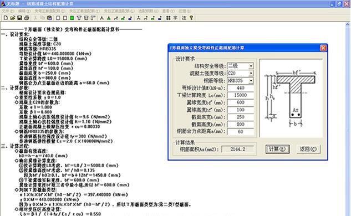Click the vertical scrollbar up arrow
Screen dimensions: 351x216
tap(348, 24)
